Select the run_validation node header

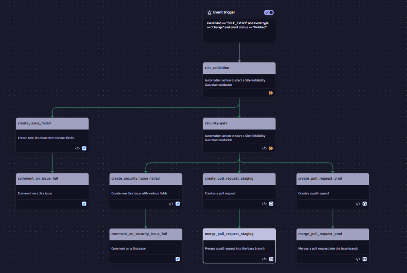238,68
